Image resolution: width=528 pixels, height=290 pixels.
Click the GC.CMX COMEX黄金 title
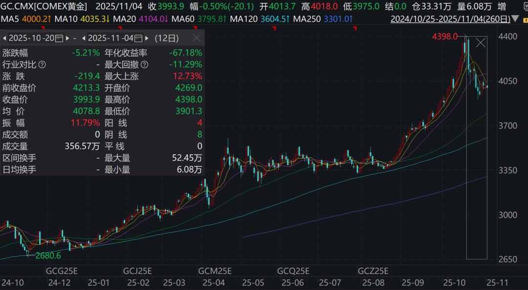tap(44, 7)
